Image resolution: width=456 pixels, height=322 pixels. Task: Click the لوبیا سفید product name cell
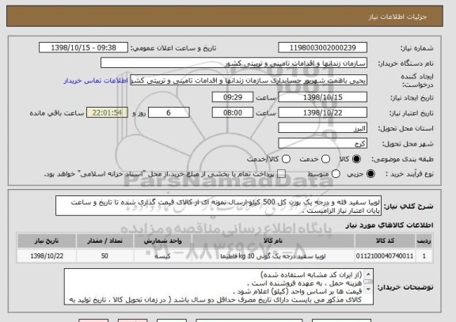(273, 256)
